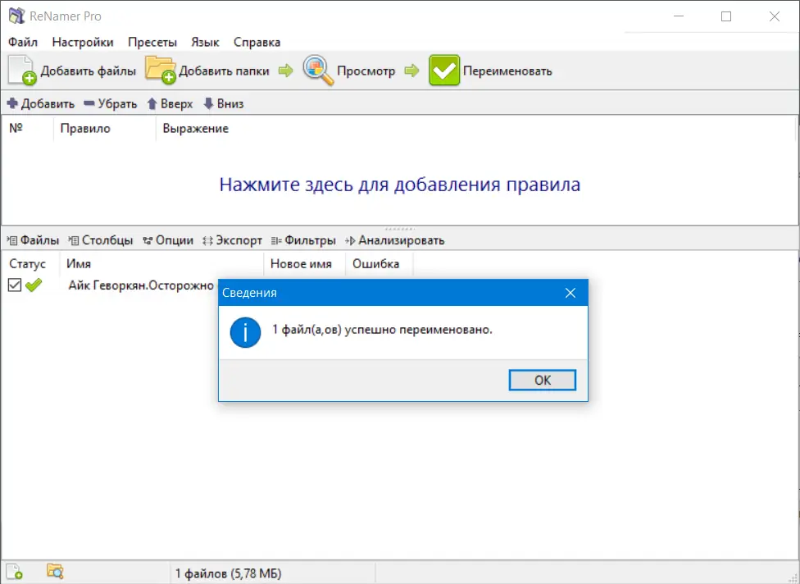Open Просмотр preview with the magnifier icon

[316, 70]
